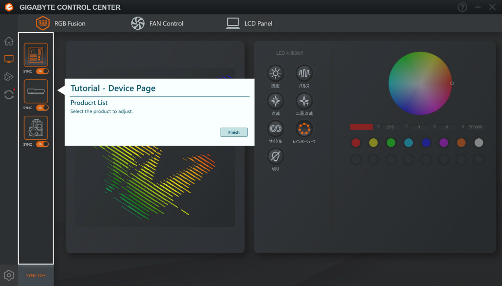
Task: Choose the パルス pulse LED effect
Action: [304, 73]
